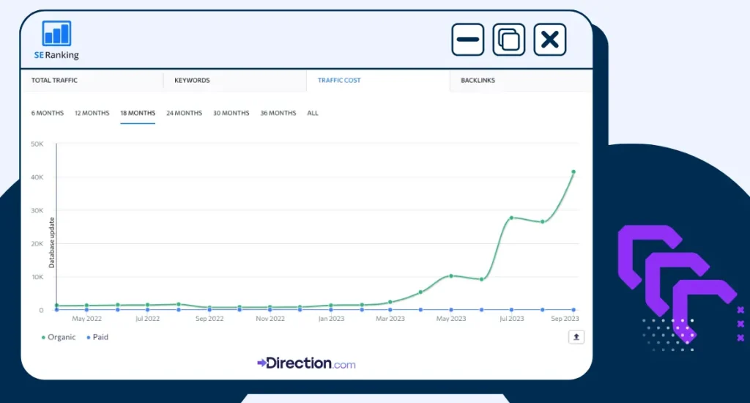
Task: Toggle the Paid legend series
Action: pos(97,337)
